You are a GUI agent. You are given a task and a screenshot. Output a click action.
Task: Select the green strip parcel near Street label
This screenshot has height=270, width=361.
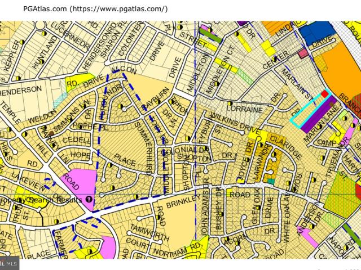click(212, 36)
